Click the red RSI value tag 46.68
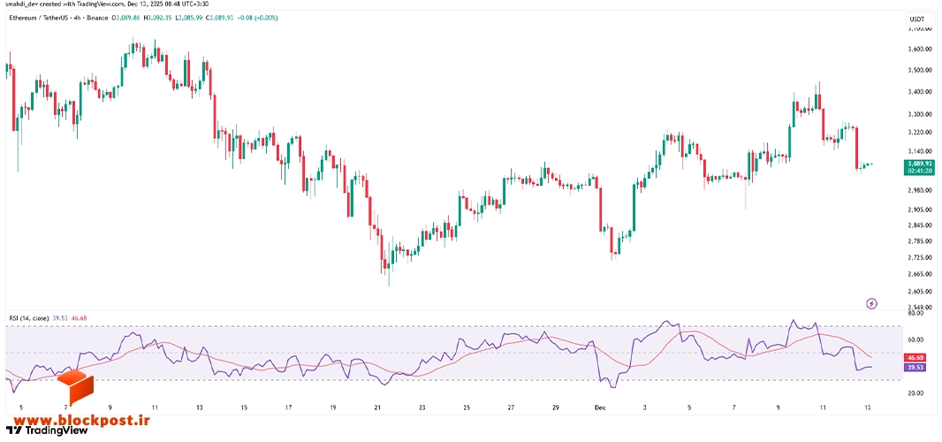Viewport: 942px width, 442px height. point(916,357)
